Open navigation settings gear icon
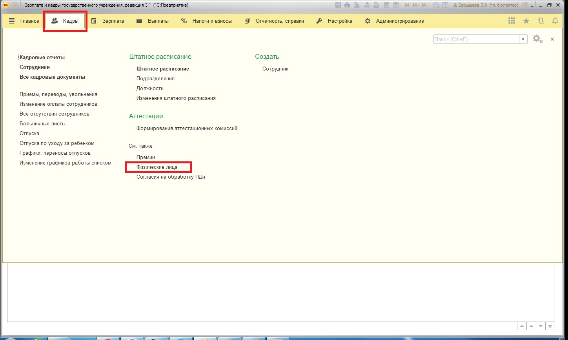 [537, 39]
